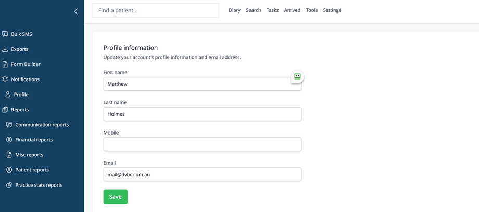Go to Settings in top navigation
The height and width of the screenshot is (212, 479).
tap(332, 10)
